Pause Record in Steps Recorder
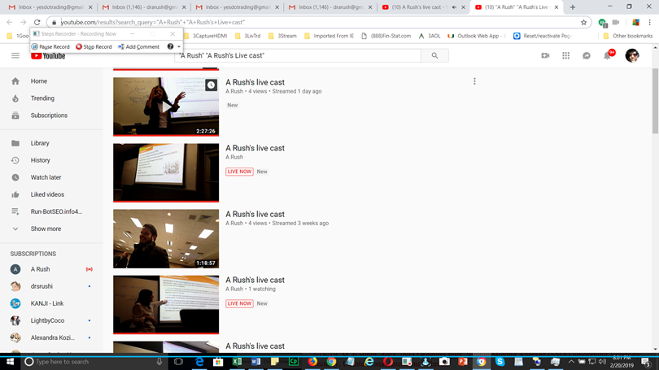Viewport: 659px width, 370px height. 51,46
